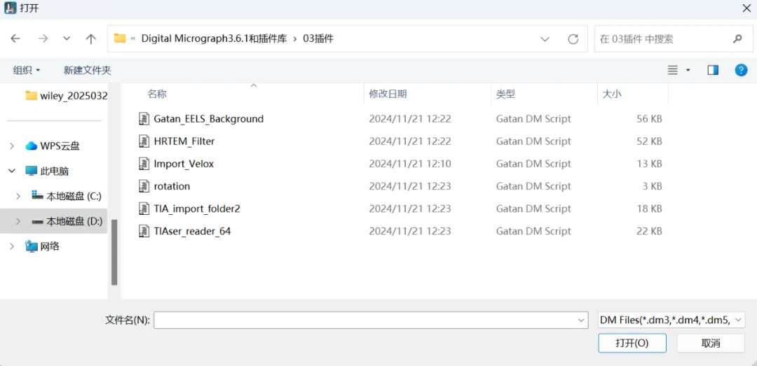Click the HRTEM_Filter script icon

pos(144,141)
